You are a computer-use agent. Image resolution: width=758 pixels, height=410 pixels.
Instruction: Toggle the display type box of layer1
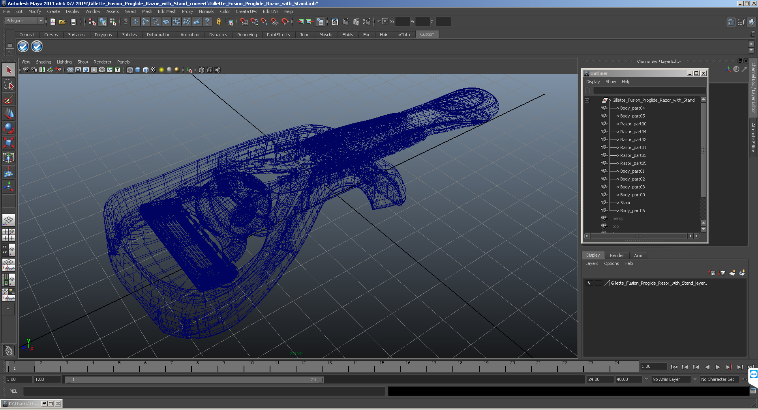tap(599, 283)
